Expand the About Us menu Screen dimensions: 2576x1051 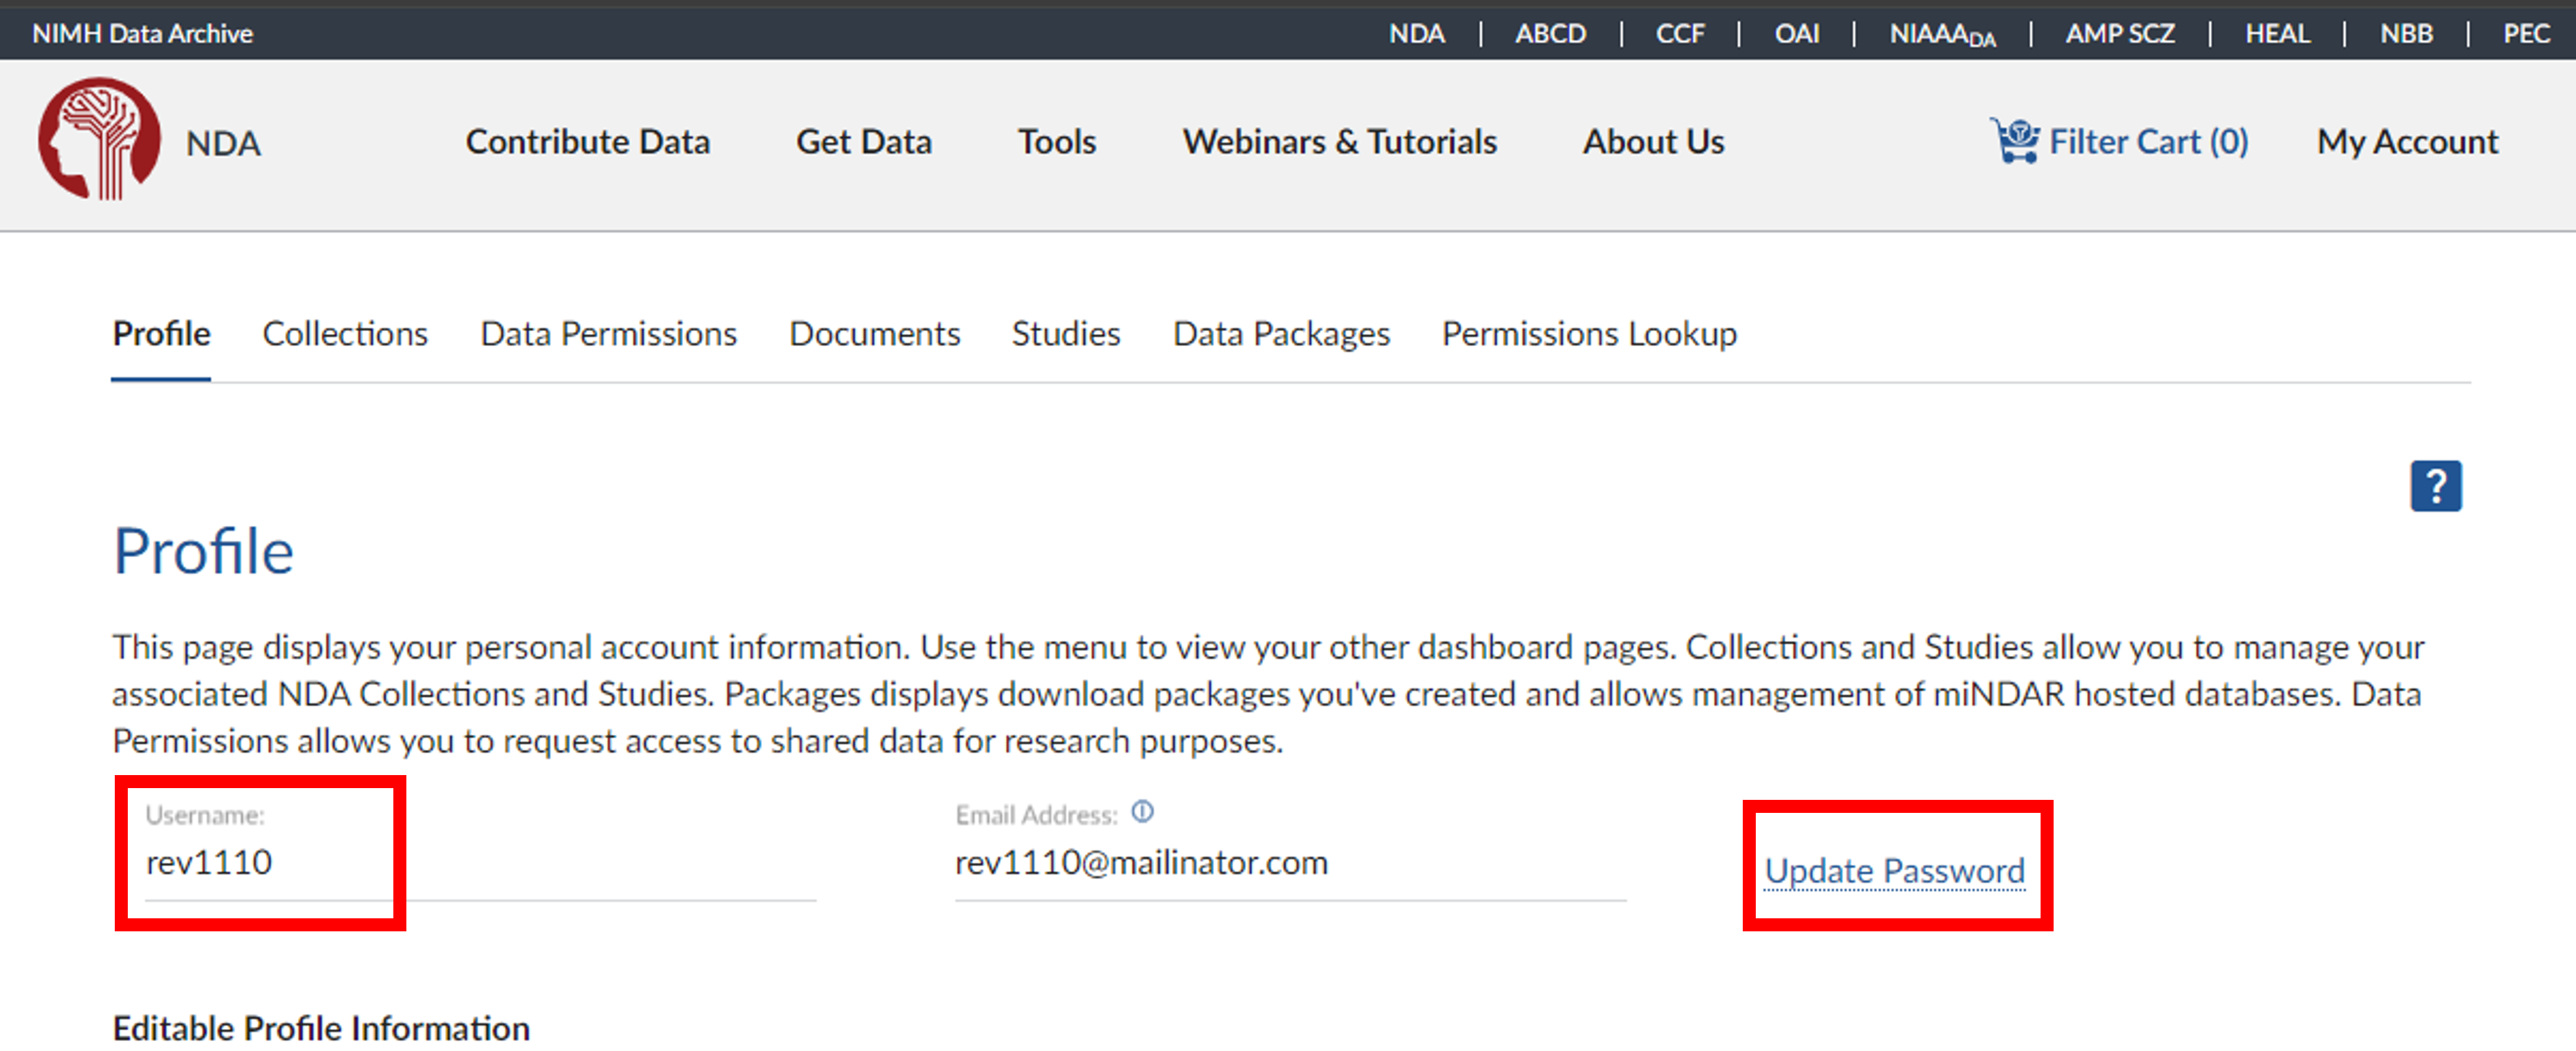[x=1652, y=142]
